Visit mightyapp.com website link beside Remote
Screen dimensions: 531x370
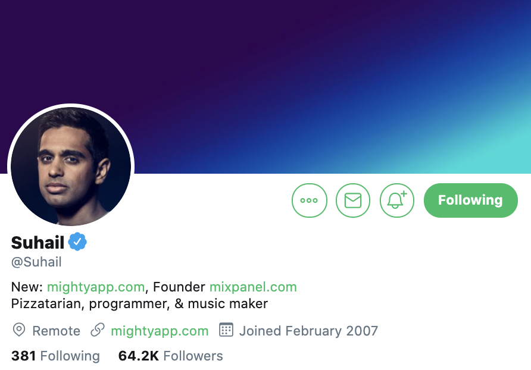point(160,331)
